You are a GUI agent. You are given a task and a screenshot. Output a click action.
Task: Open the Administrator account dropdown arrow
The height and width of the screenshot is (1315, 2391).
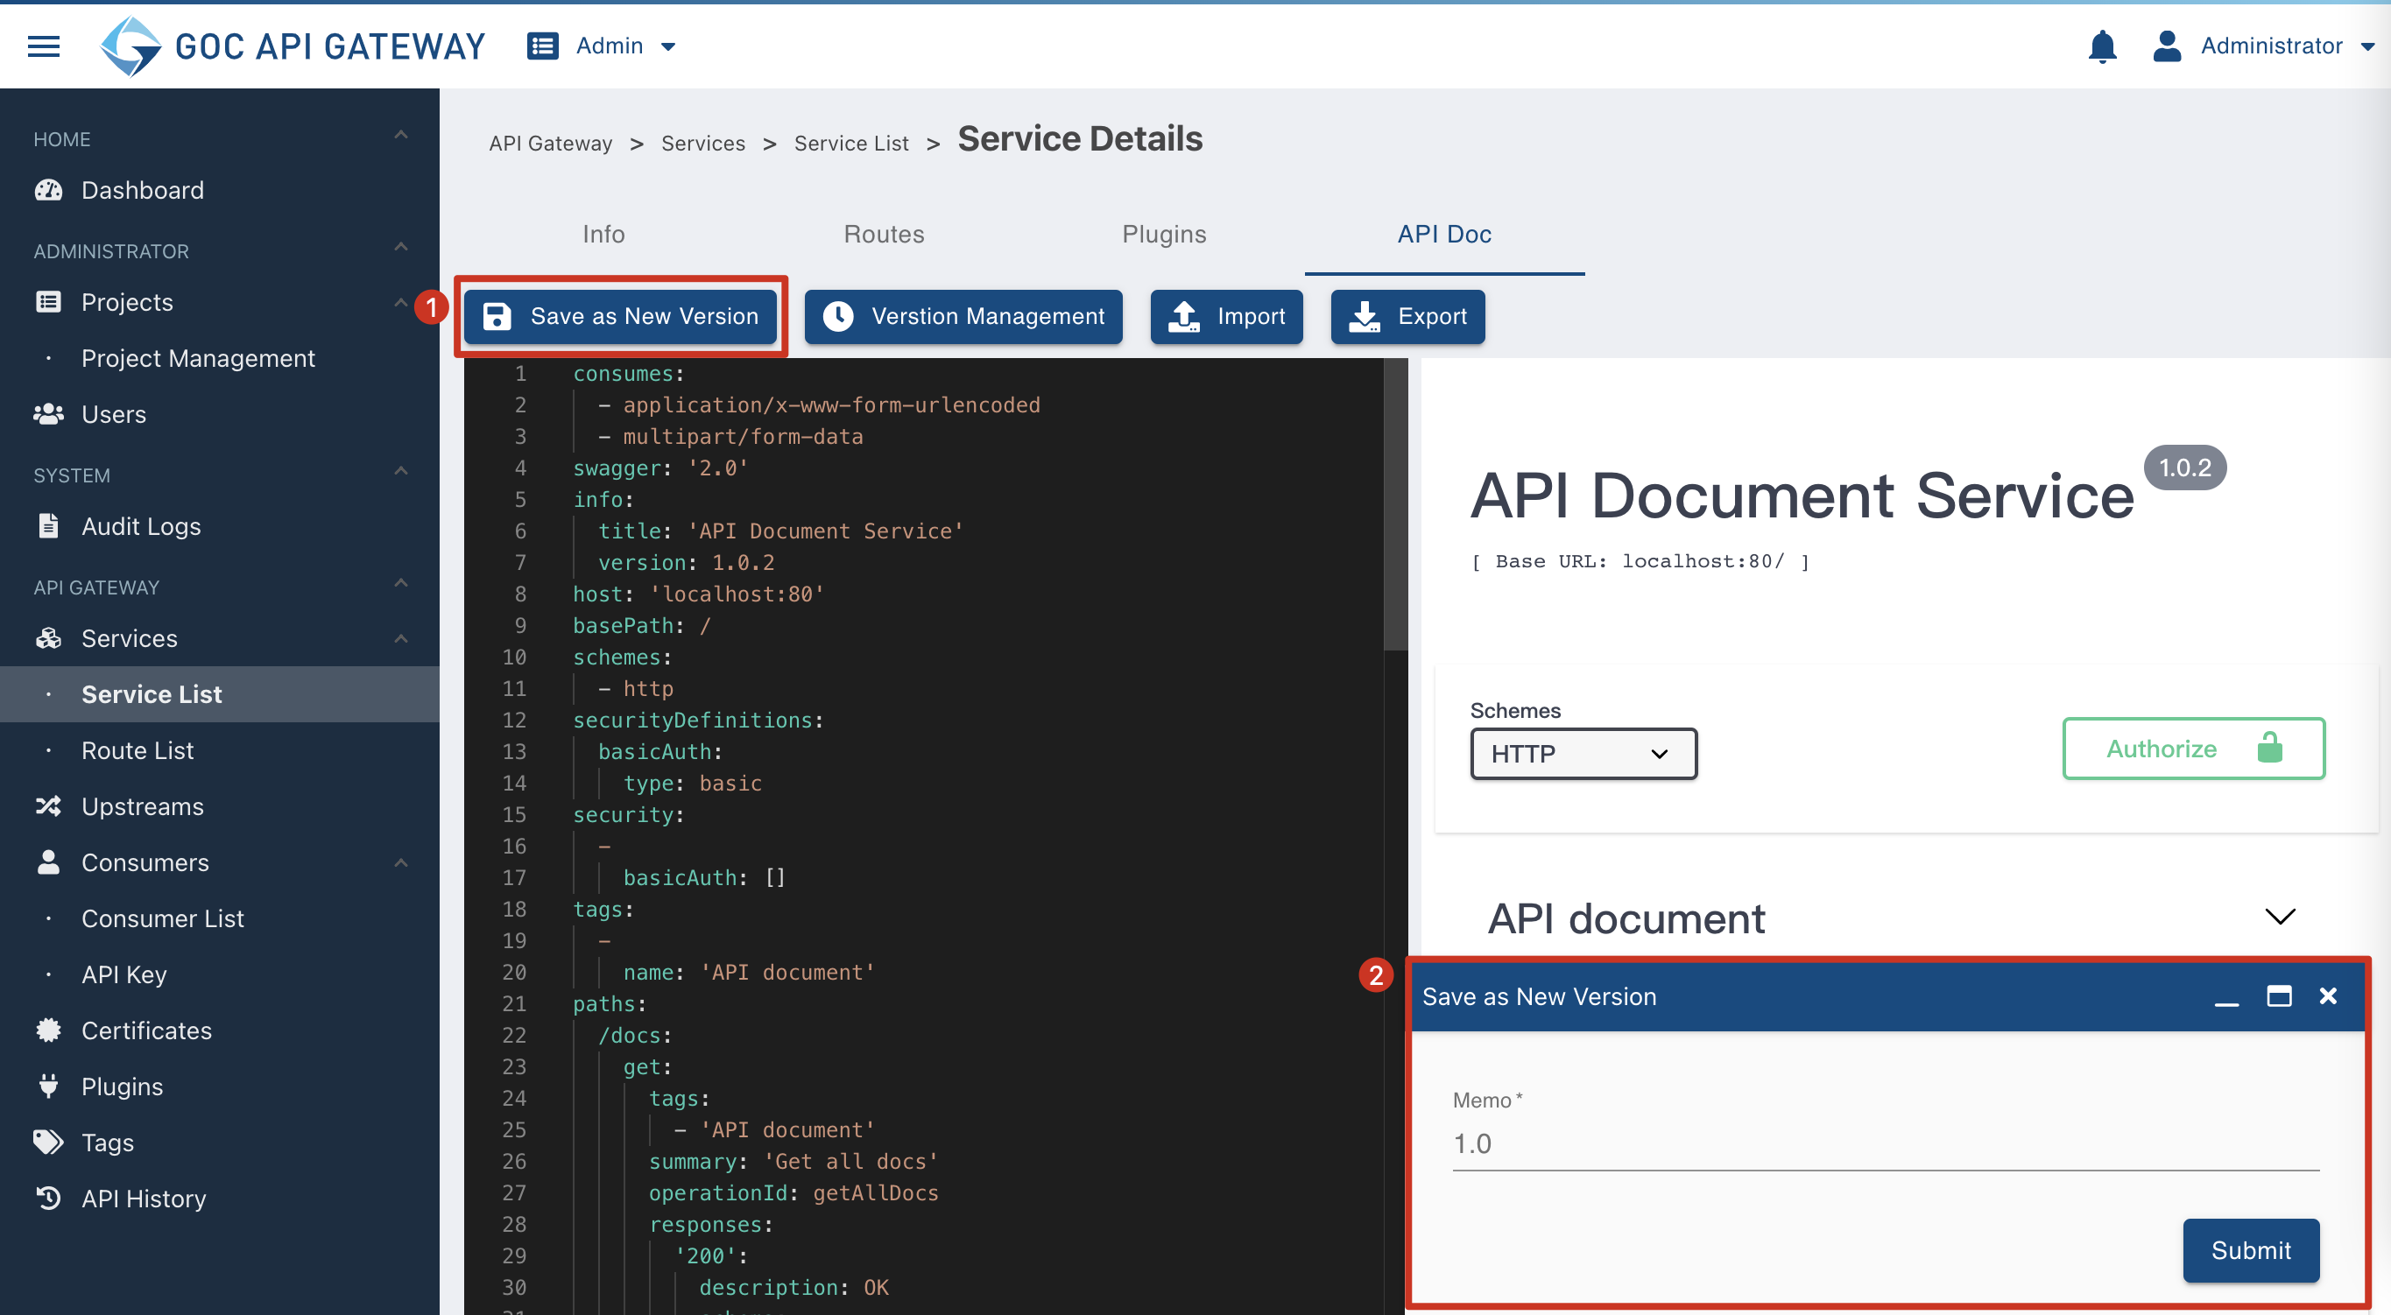tap(2368, 46)
